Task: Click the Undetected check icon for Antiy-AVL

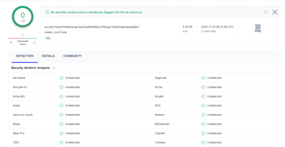Action: (x=62, y=96)
